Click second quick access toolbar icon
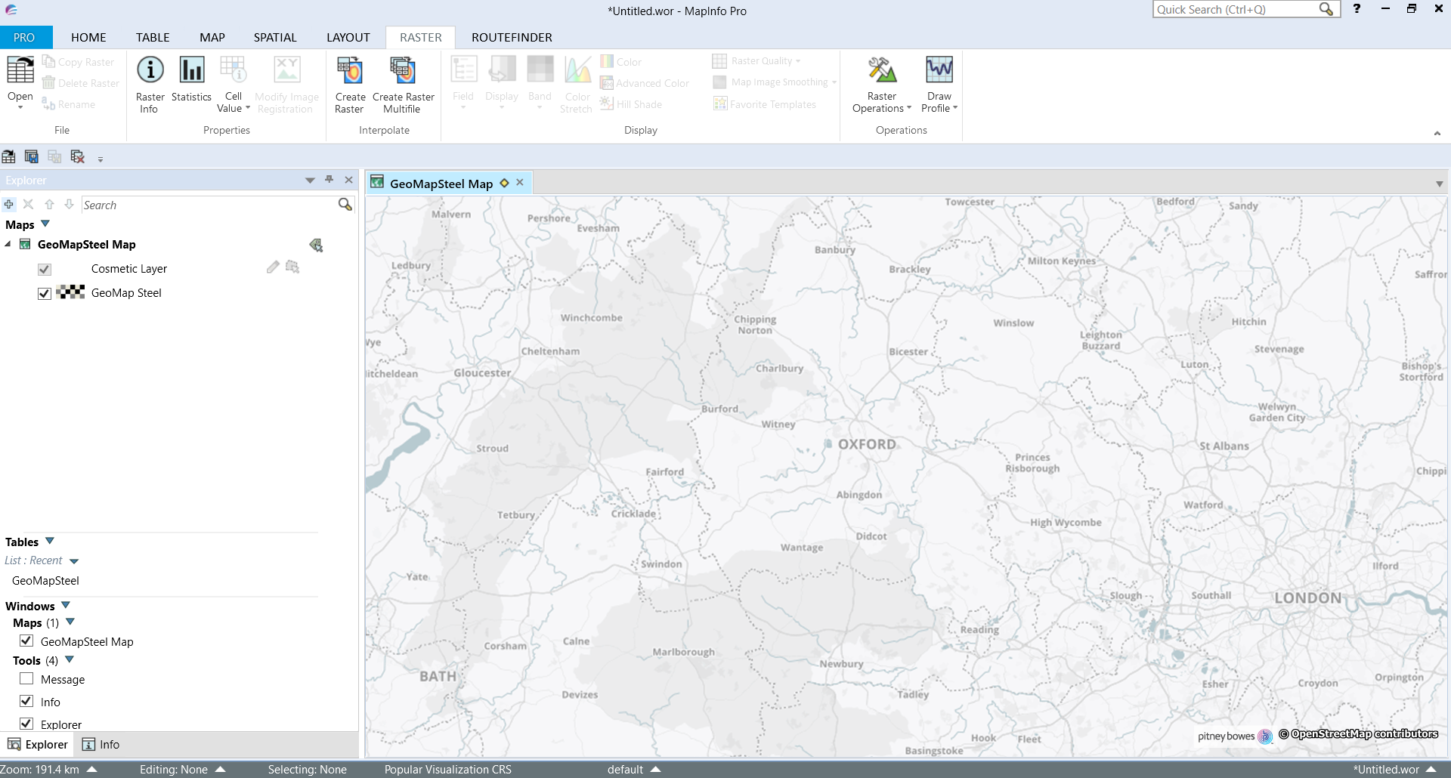The height and width of the screenshot is (778, 1451). click(x=32, y=156)
